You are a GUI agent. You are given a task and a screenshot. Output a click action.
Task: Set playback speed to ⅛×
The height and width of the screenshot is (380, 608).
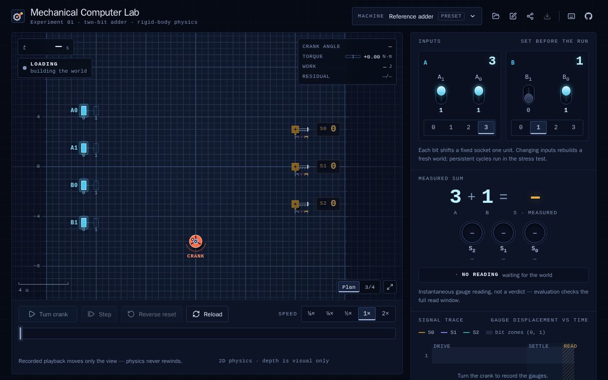(311, 314)
